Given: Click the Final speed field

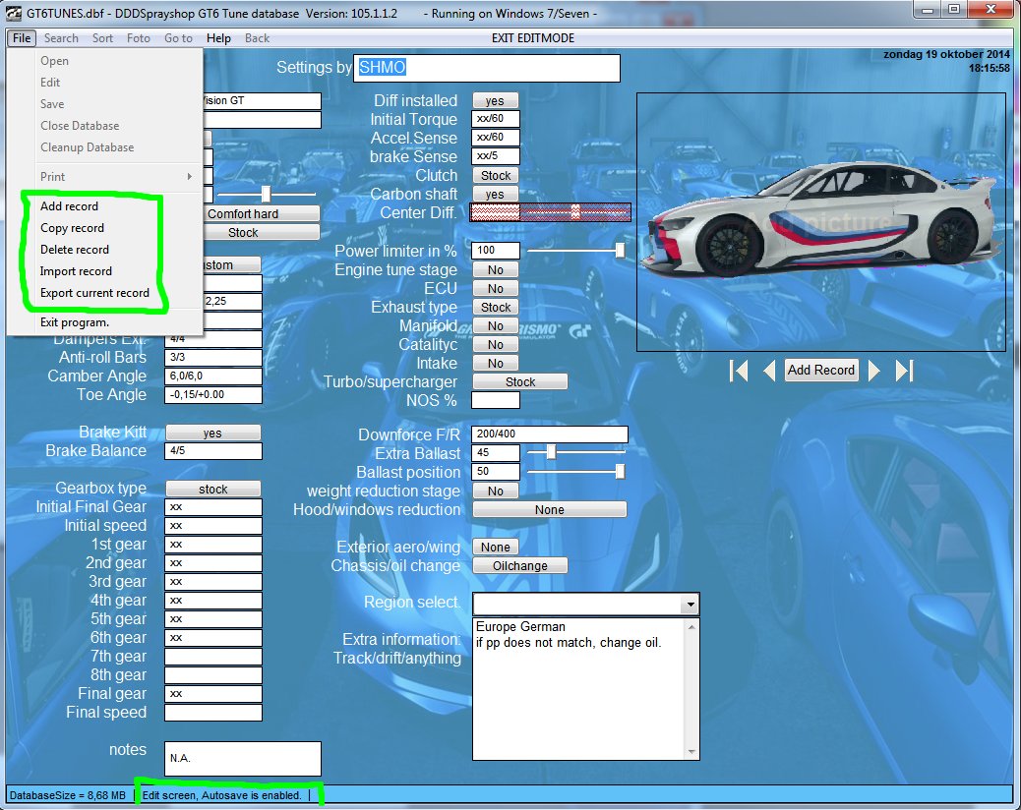Looking at the screenshot, I should [x=212, y=713].
